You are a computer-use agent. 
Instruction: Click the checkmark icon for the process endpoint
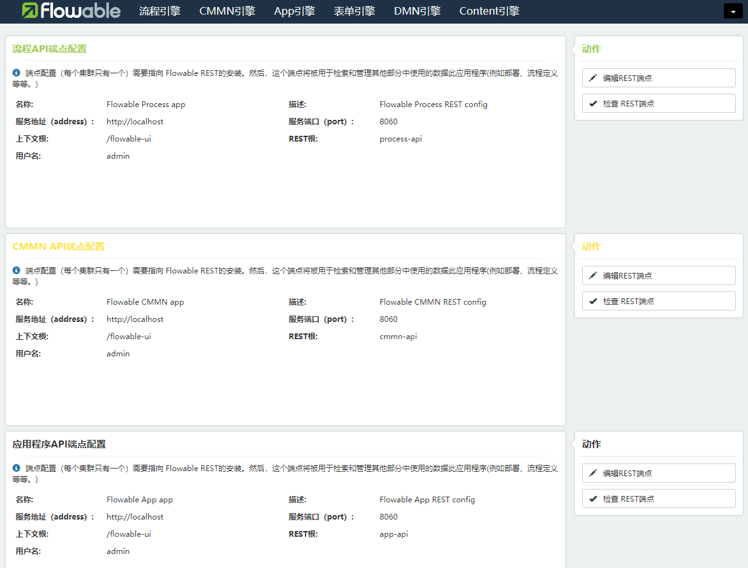click(x=593, y=103)
